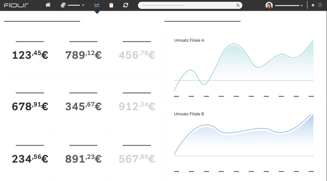Open help via question mark icon
Viewport: 327px width, 181px height.
[x=320, y=5]
